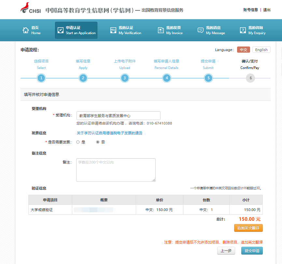Click 退出 to log out

(267, 10)
